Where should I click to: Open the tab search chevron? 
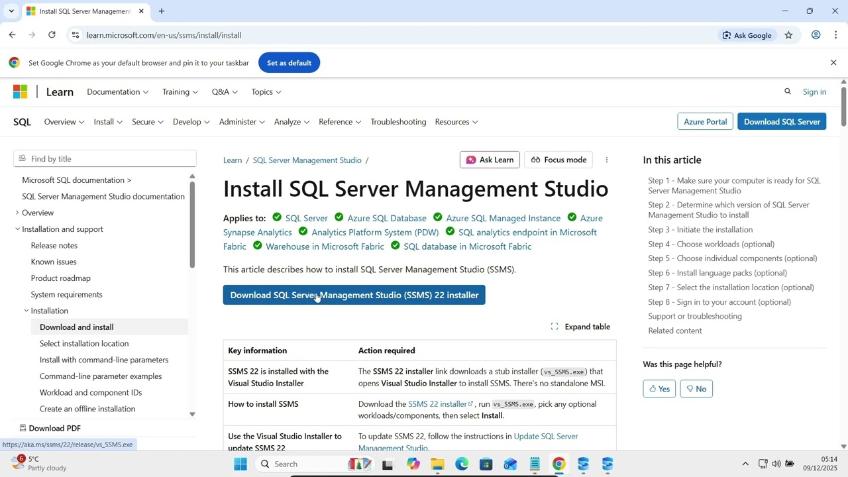pyautogui.click(x=11, y=11)
